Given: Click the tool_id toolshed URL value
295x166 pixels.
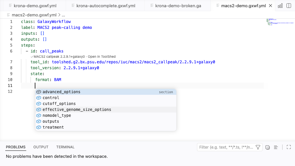Looking at the screenshot, I should tap(133, 62).
